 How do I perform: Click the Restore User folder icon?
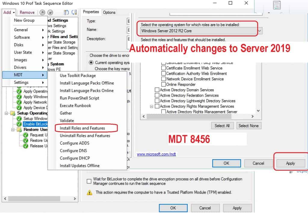click(x=19, y=129)
